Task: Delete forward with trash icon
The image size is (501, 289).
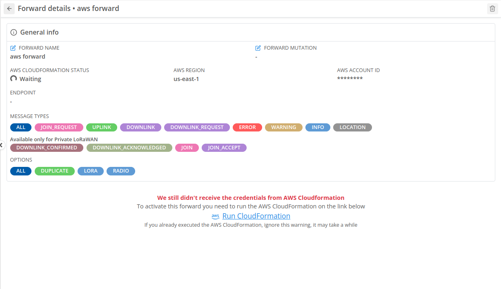Action: pos(492,9)
